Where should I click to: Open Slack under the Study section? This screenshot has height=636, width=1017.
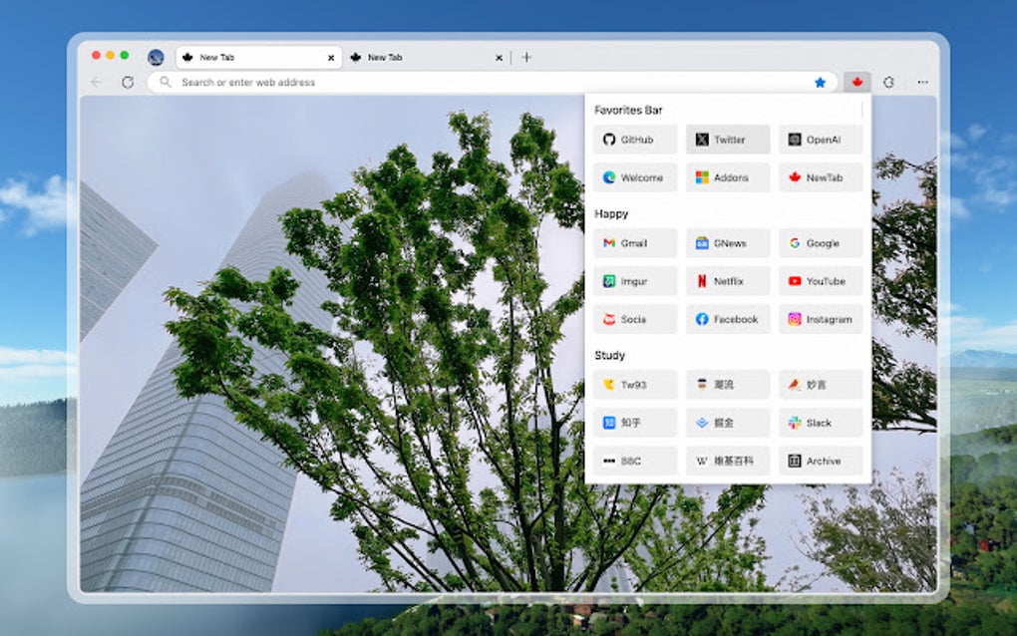coord(819,423)
